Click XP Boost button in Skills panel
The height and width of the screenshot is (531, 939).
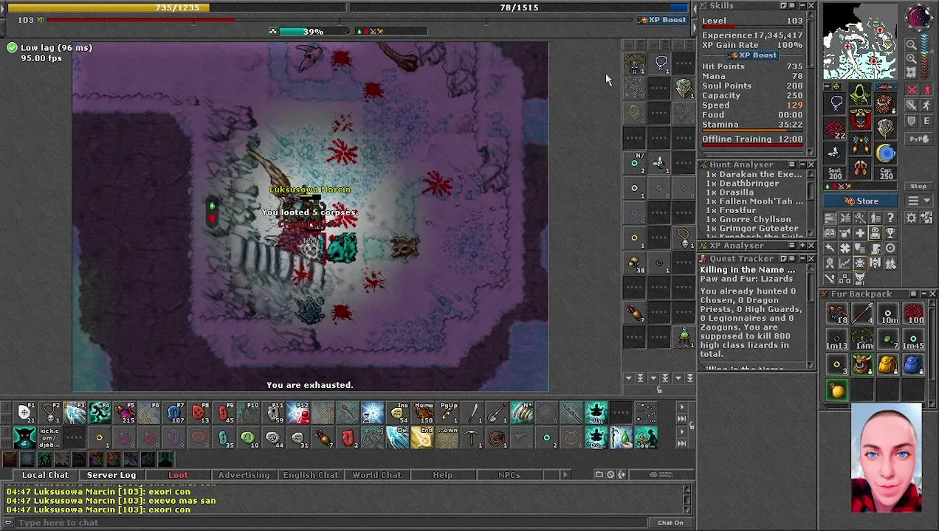click(752, 55)
